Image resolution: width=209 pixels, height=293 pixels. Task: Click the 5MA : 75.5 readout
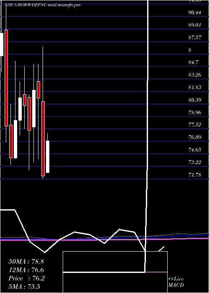[24, 287]
